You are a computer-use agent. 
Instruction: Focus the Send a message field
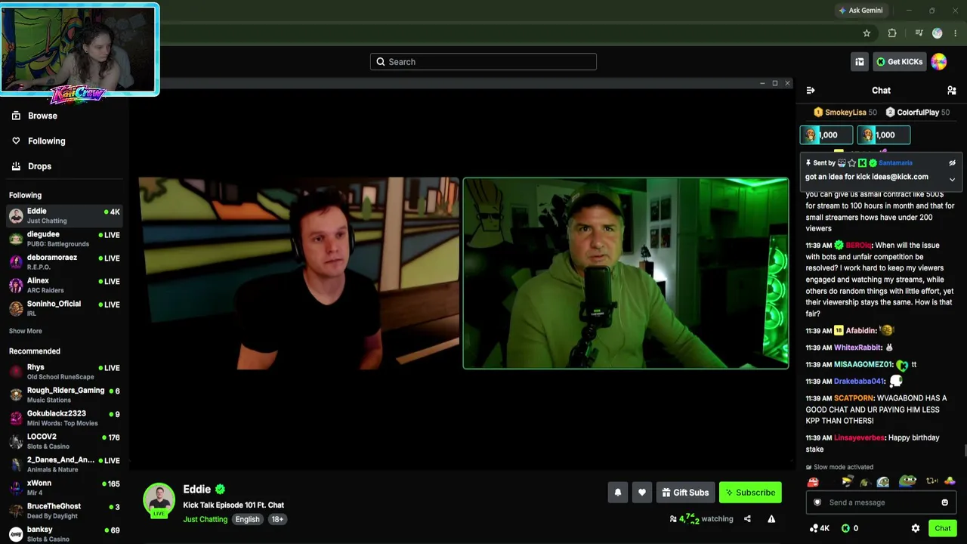tap(881, 502)
